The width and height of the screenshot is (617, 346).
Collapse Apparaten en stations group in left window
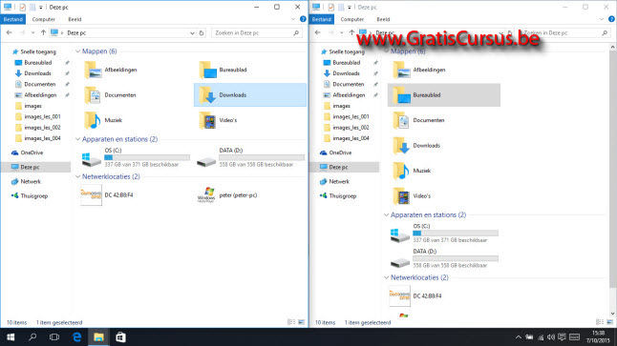(77, 139)
